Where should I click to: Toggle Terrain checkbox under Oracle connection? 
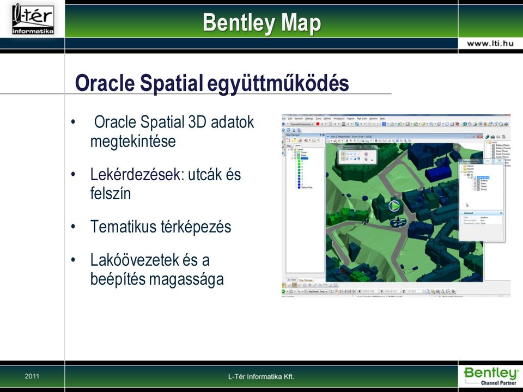click(475, 186)
